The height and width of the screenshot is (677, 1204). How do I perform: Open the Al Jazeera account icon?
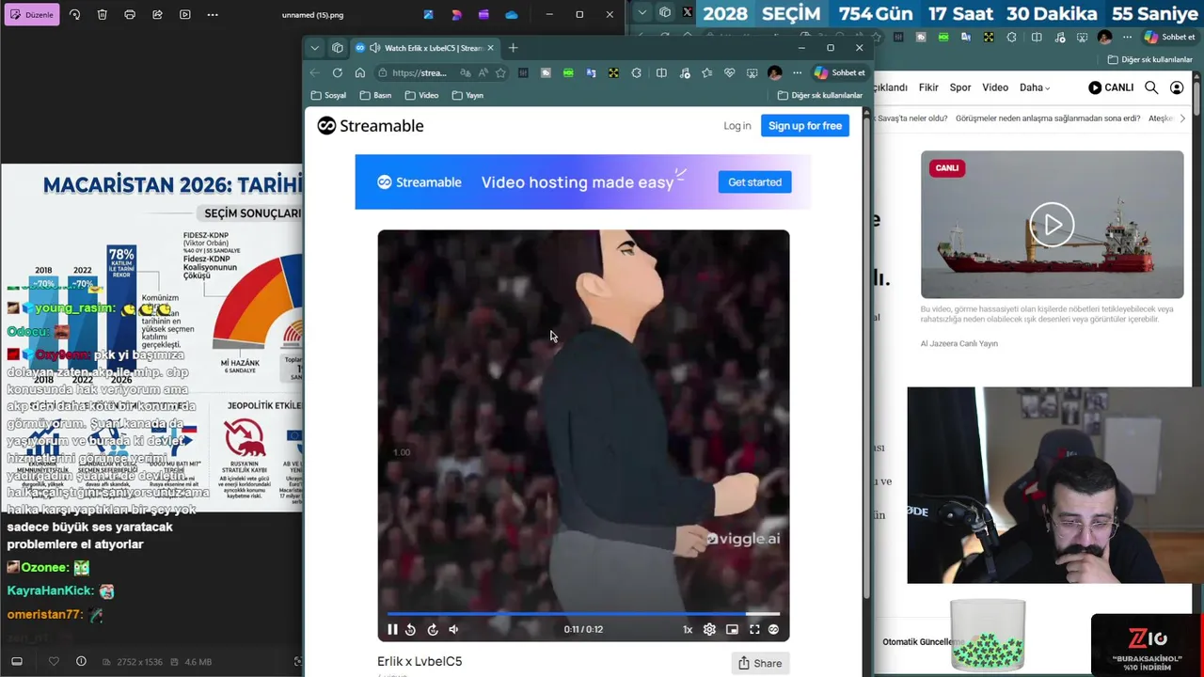tap(1177, 87)
